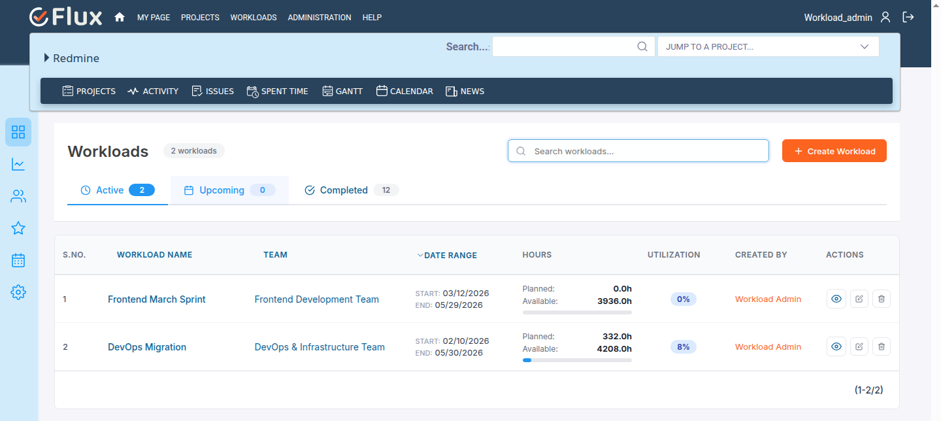Viewport: 941px width, 421px height.
Task: Click the Flux logo
Action: point(66,17)
